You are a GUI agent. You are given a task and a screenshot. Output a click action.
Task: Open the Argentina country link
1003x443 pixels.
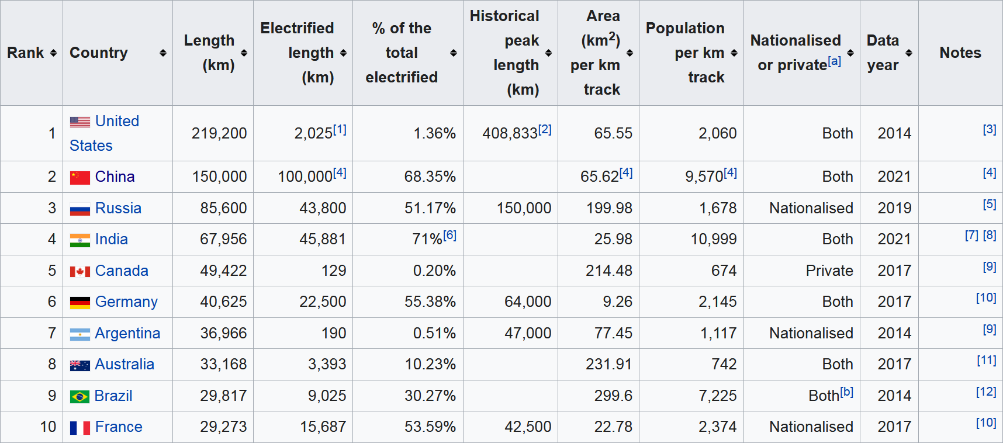point(127,333)
